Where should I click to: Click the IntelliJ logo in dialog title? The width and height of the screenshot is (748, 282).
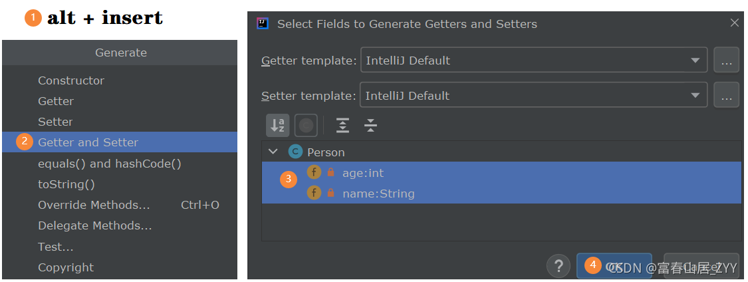[263, 23]
